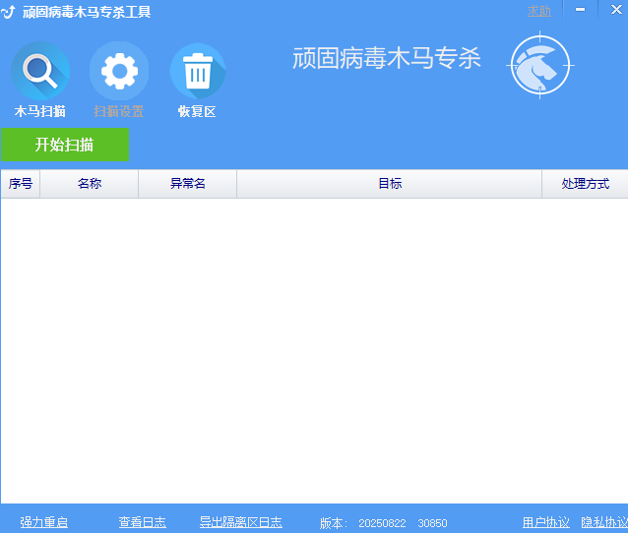628x533 pixels.
Task: Sort by 名称 column header
Action: pyautogui.click(x=90, y=184)
